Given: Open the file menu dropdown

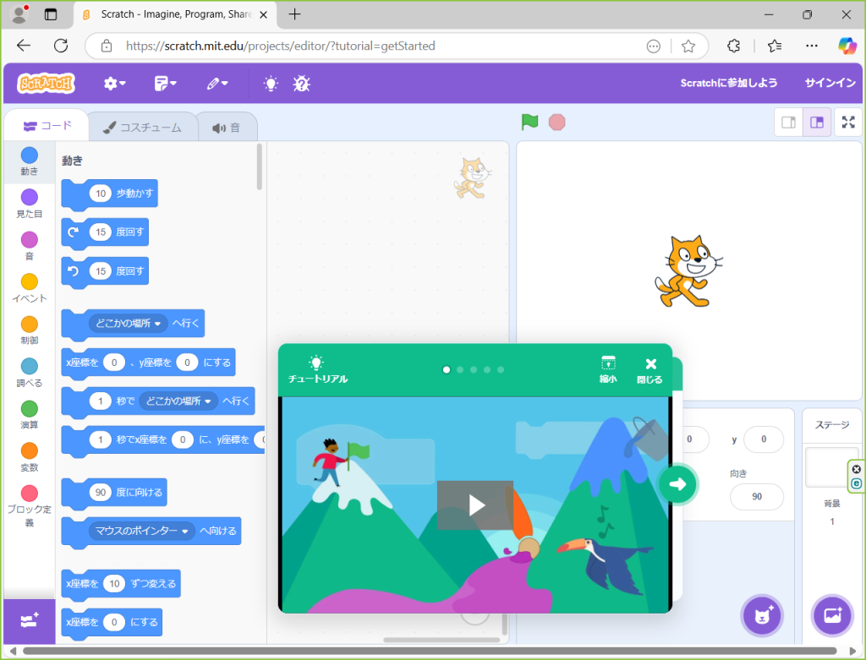Looking at the screenshot, I should tap(166, 83).
